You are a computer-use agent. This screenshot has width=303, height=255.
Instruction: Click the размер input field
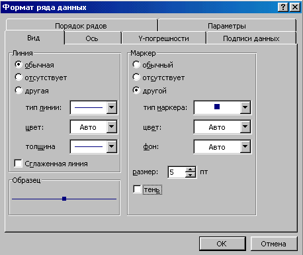[x=177, y=172]
